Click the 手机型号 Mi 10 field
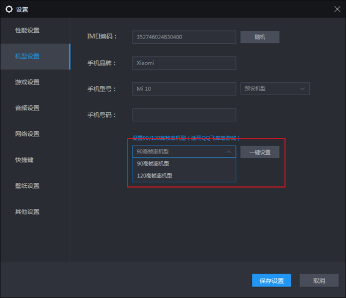 (x=184, y=89)
